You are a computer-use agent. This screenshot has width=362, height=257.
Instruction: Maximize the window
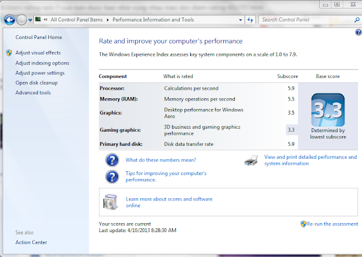[x=337, y=5]
